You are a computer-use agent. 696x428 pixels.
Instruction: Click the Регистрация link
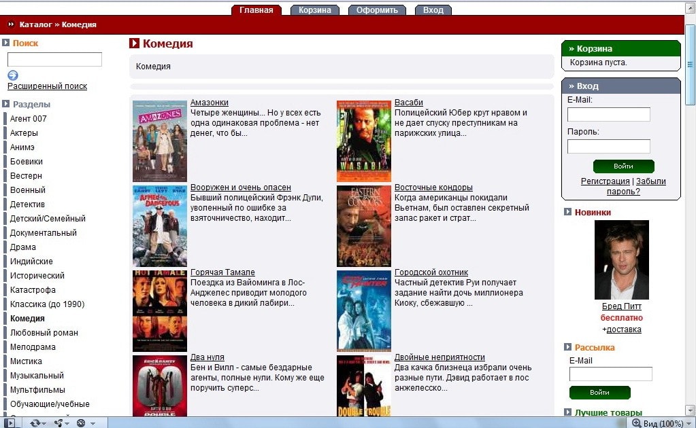pos(605,181)
